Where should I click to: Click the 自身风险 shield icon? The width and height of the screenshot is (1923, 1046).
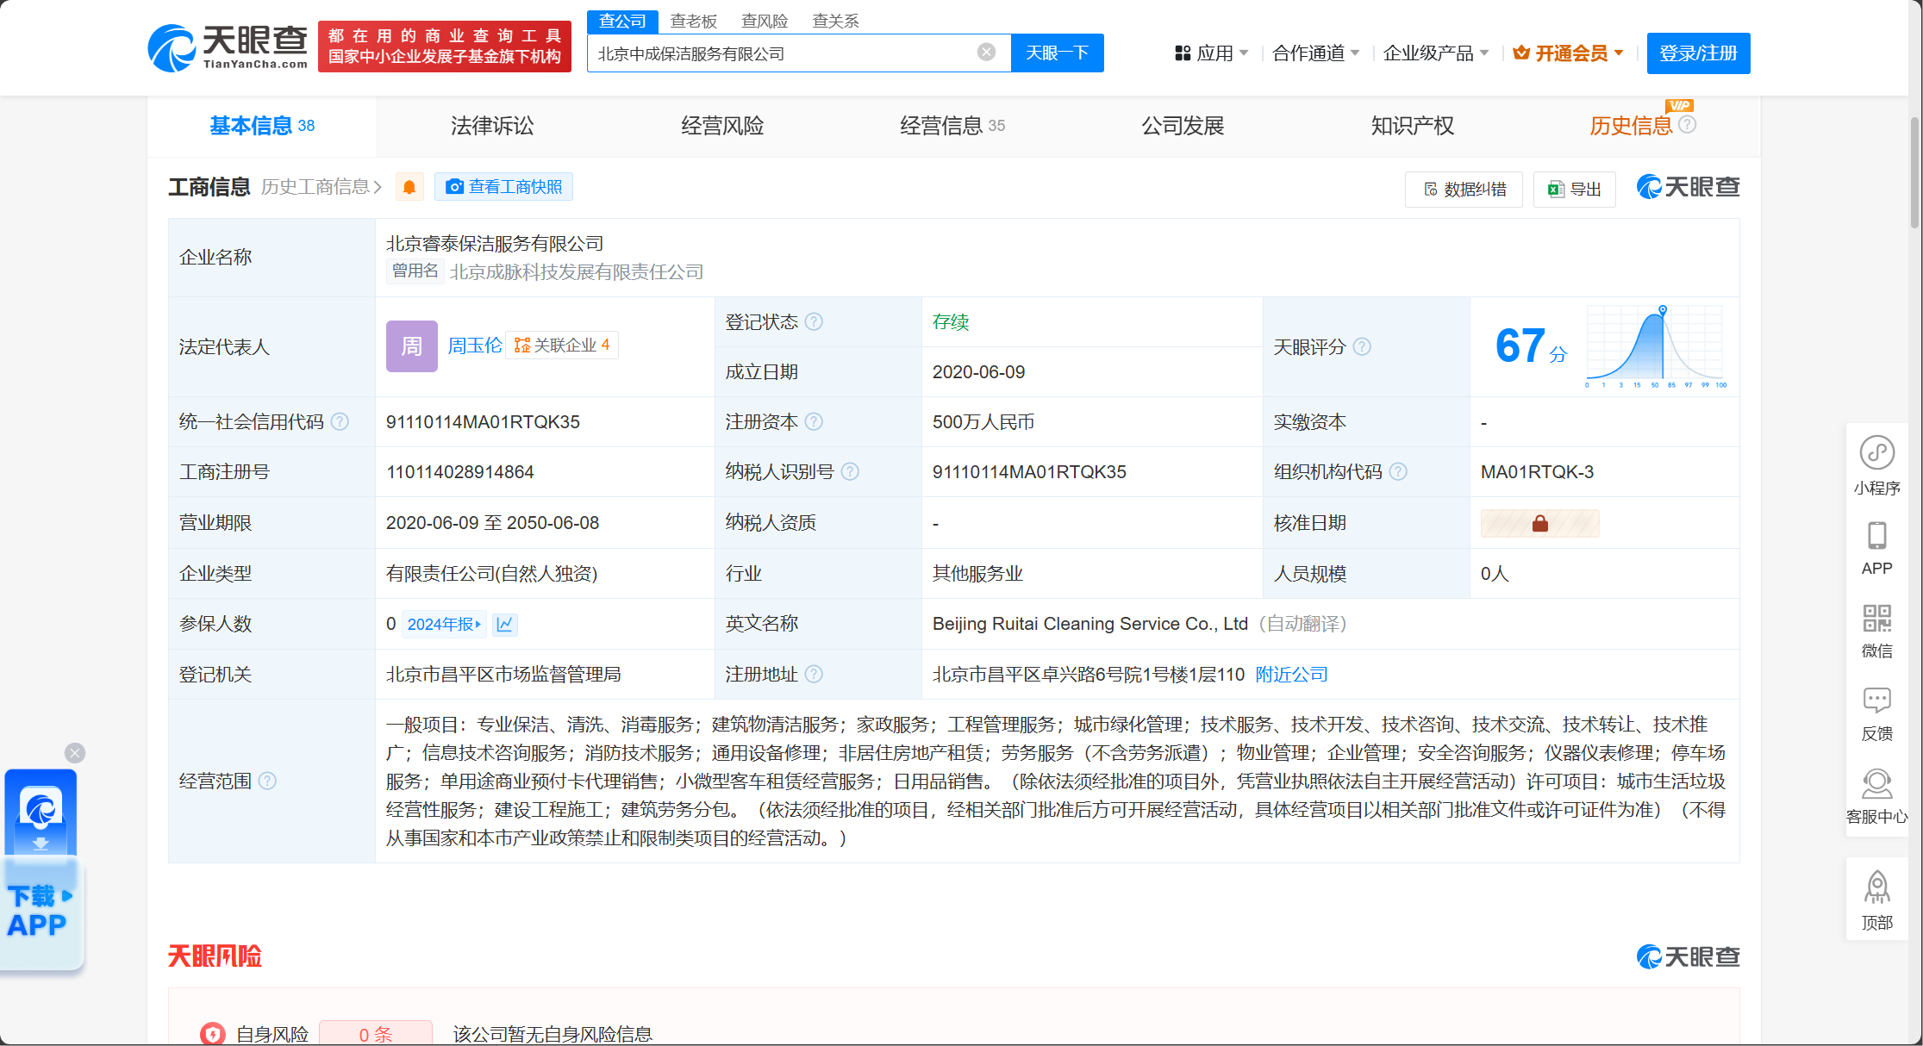[212, 1033]
